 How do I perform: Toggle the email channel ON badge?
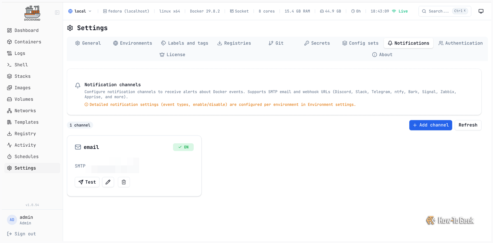pos(183,147)
